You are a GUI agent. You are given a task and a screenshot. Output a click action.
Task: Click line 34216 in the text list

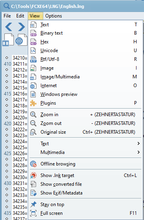point(20,94)
